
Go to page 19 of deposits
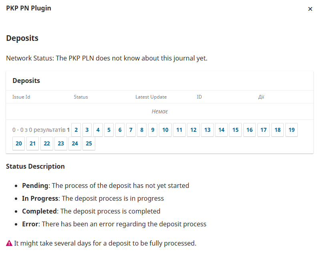point(291,130)
